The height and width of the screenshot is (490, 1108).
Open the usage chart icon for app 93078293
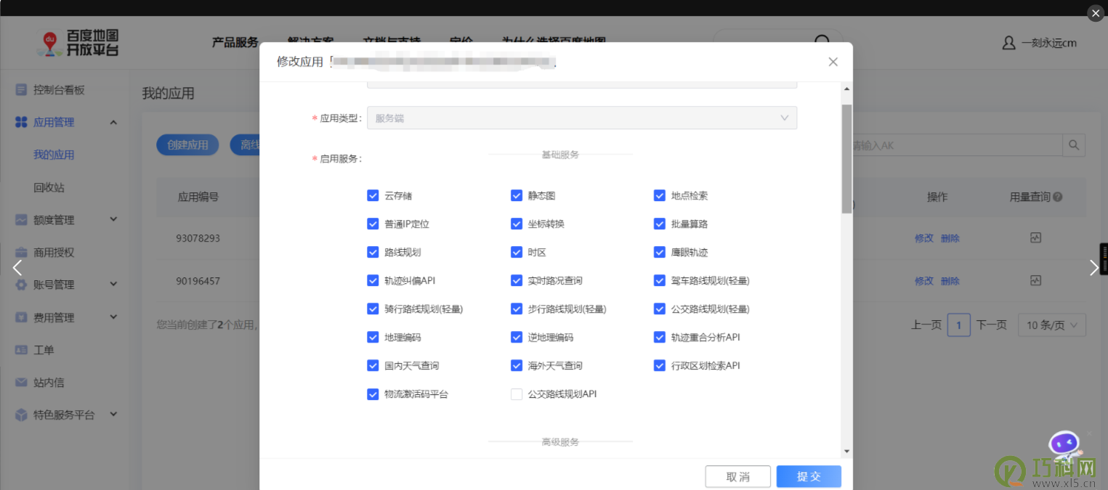tap(1036, 237)
